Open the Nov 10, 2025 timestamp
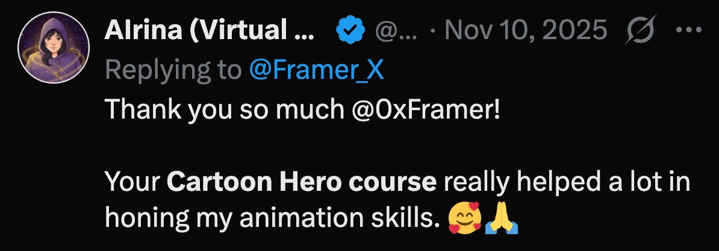Image resolution: width=719 pixels, height=251 pixels. [525, 29]
